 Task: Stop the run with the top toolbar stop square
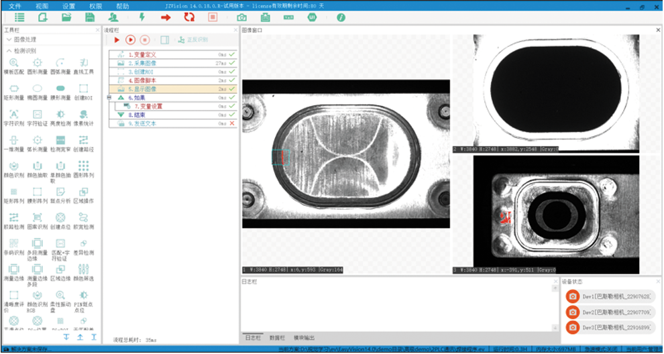tap(213, 17)
